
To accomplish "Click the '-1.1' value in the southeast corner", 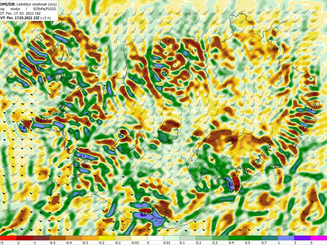I will click(x=304, y=214).
